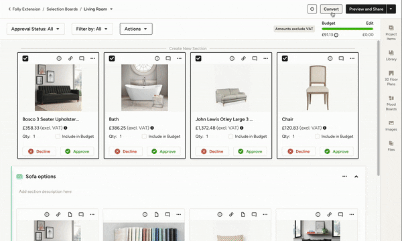Open comments on Chair card
The width and height of the screenshot is (402, 241).
(341, 58)
